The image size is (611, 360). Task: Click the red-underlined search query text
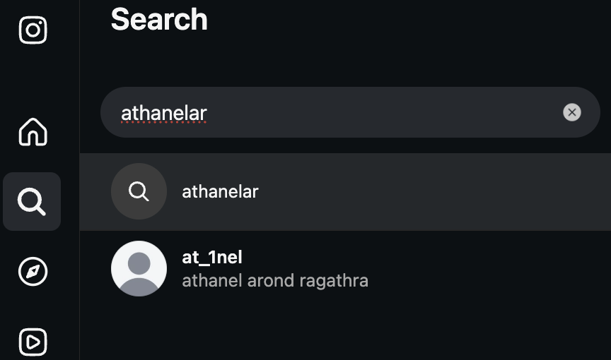163,113
